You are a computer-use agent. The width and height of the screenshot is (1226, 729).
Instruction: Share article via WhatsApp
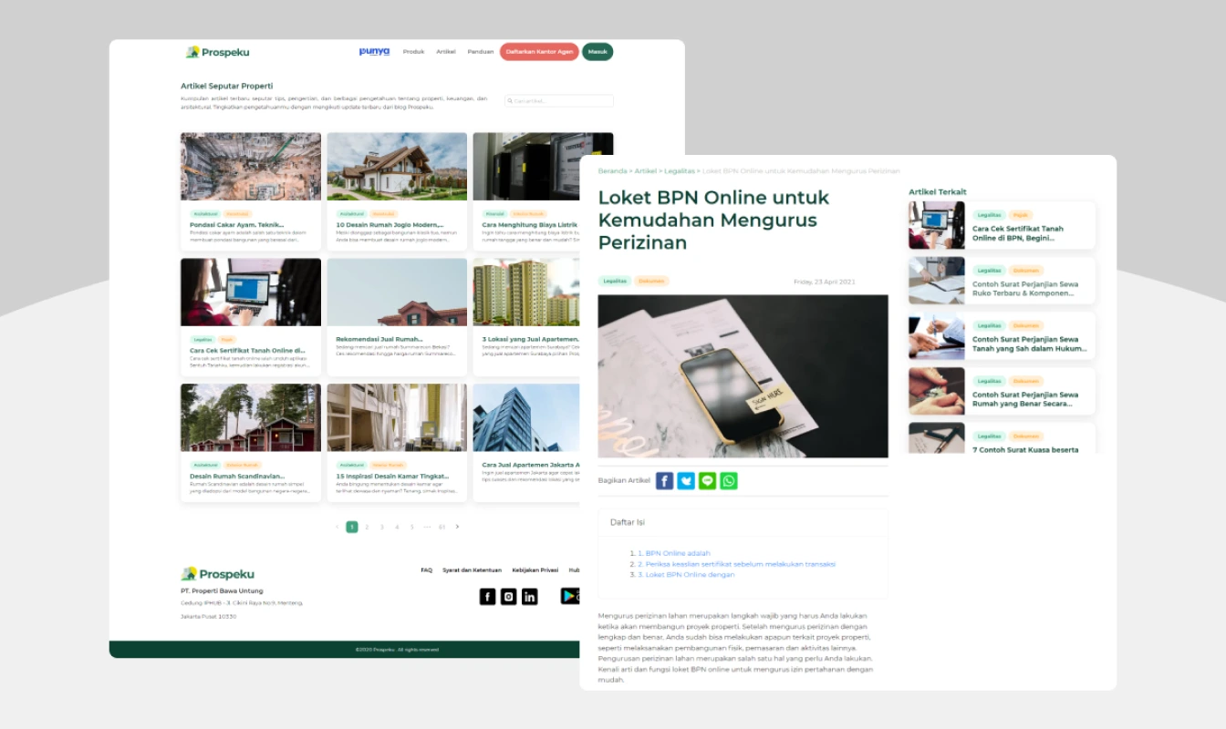pos(729,481)
